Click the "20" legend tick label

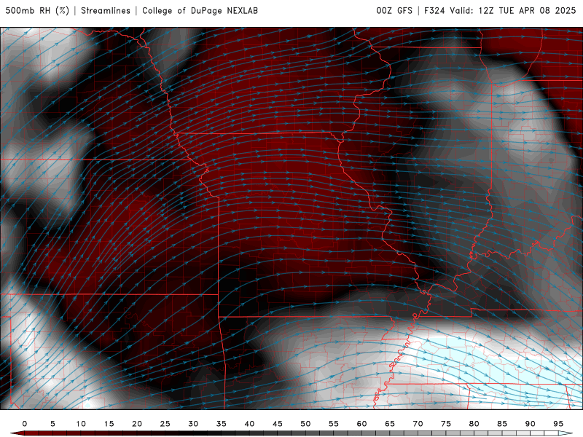click(x=137, y=424)
